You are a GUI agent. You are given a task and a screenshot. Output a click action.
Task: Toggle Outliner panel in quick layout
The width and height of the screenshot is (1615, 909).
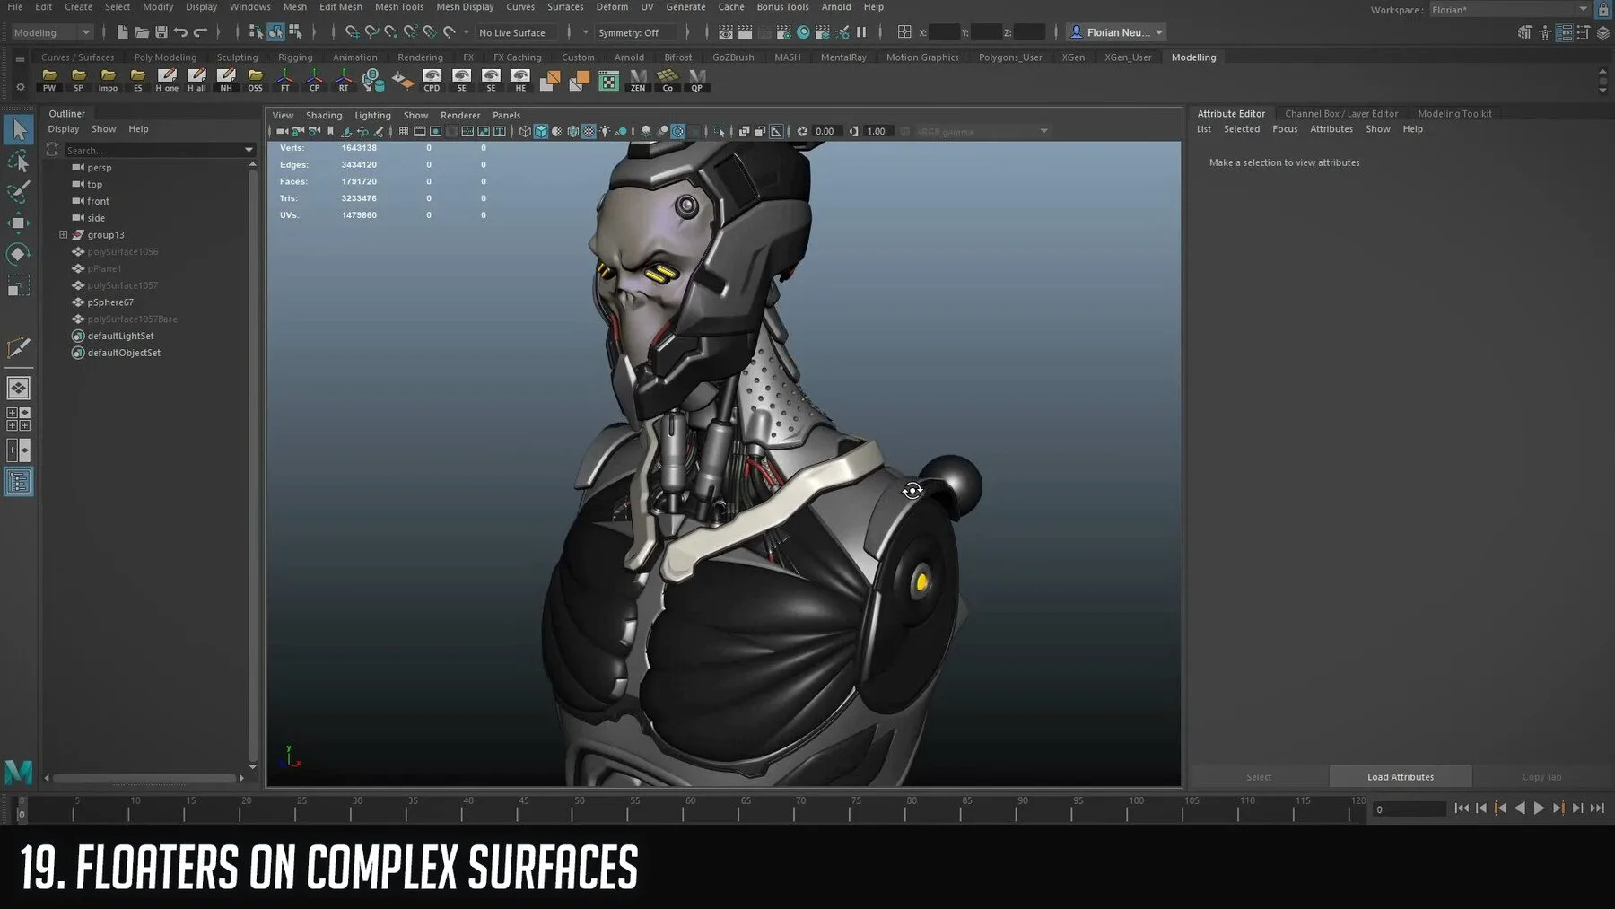coord(18,482)
